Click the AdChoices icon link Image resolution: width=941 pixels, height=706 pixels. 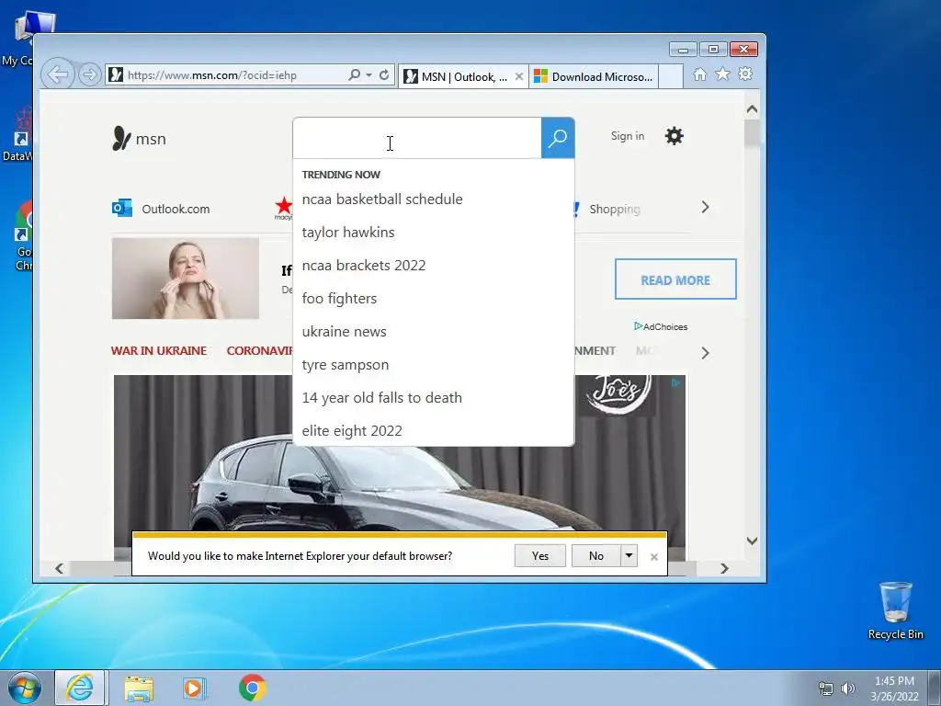[660, 326]
